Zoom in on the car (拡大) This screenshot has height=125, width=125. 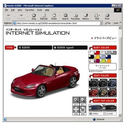(76, 101)
